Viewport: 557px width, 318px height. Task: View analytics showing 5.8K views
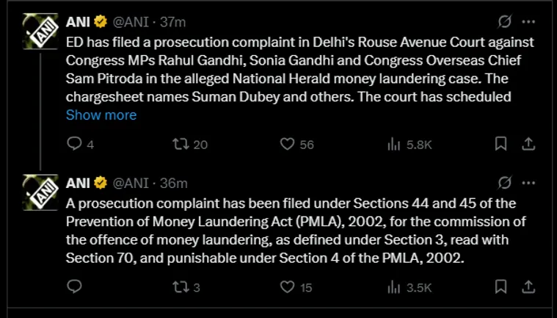[x=393, y=144]
